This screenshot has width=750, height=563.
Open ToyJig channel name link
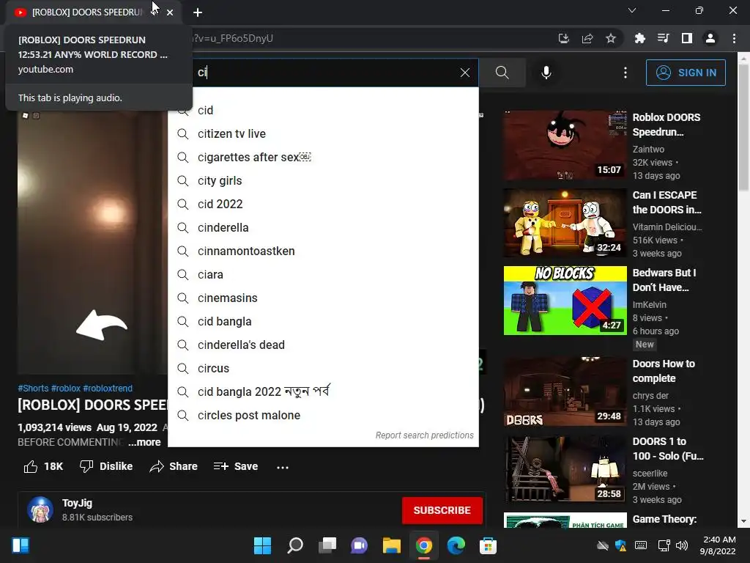coord(77,503)
